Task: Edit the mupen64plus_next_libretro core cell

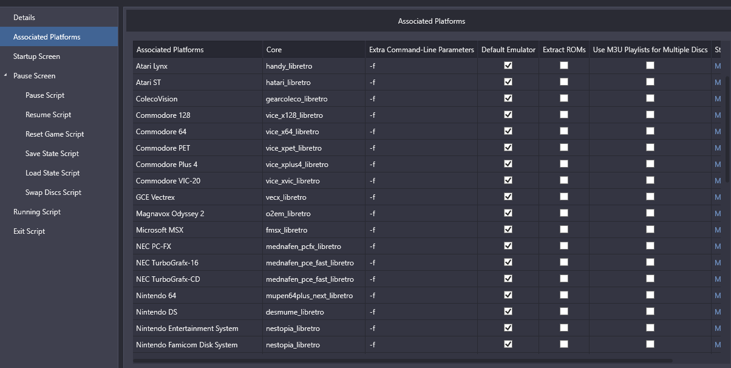Action: point(314,295)
